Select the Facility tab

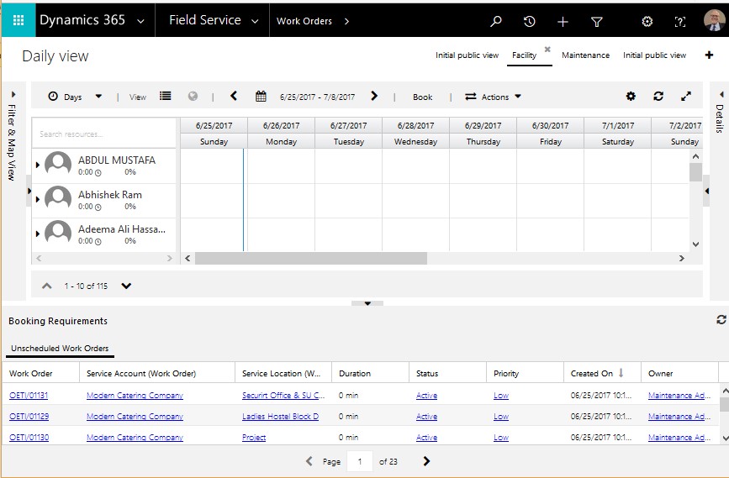[524, 55]
